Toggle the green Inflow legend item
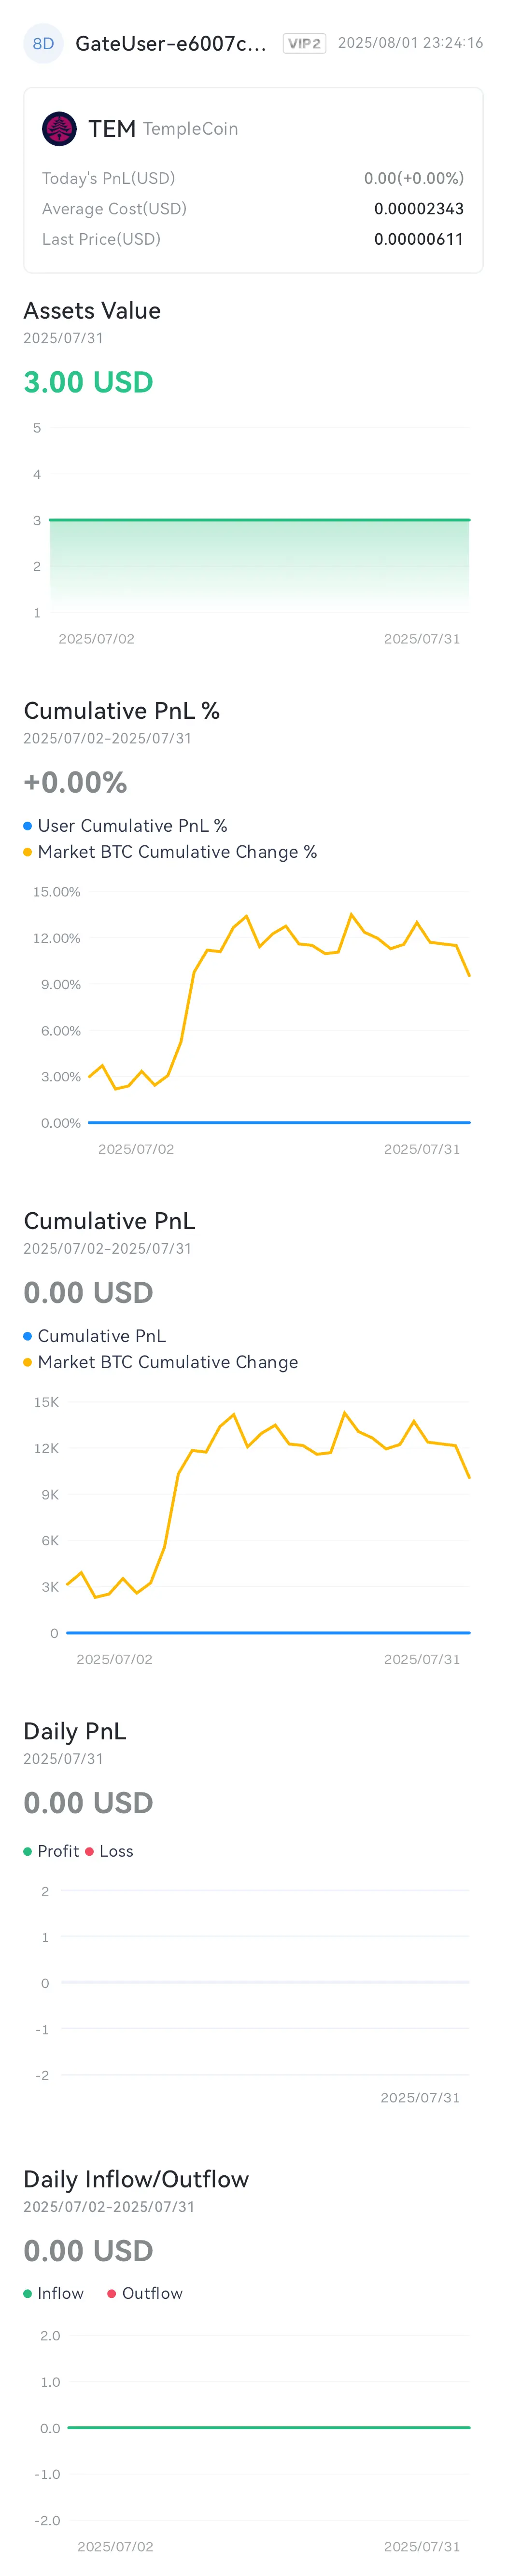The image size is (507, 2576). (x=54, y=2293)
